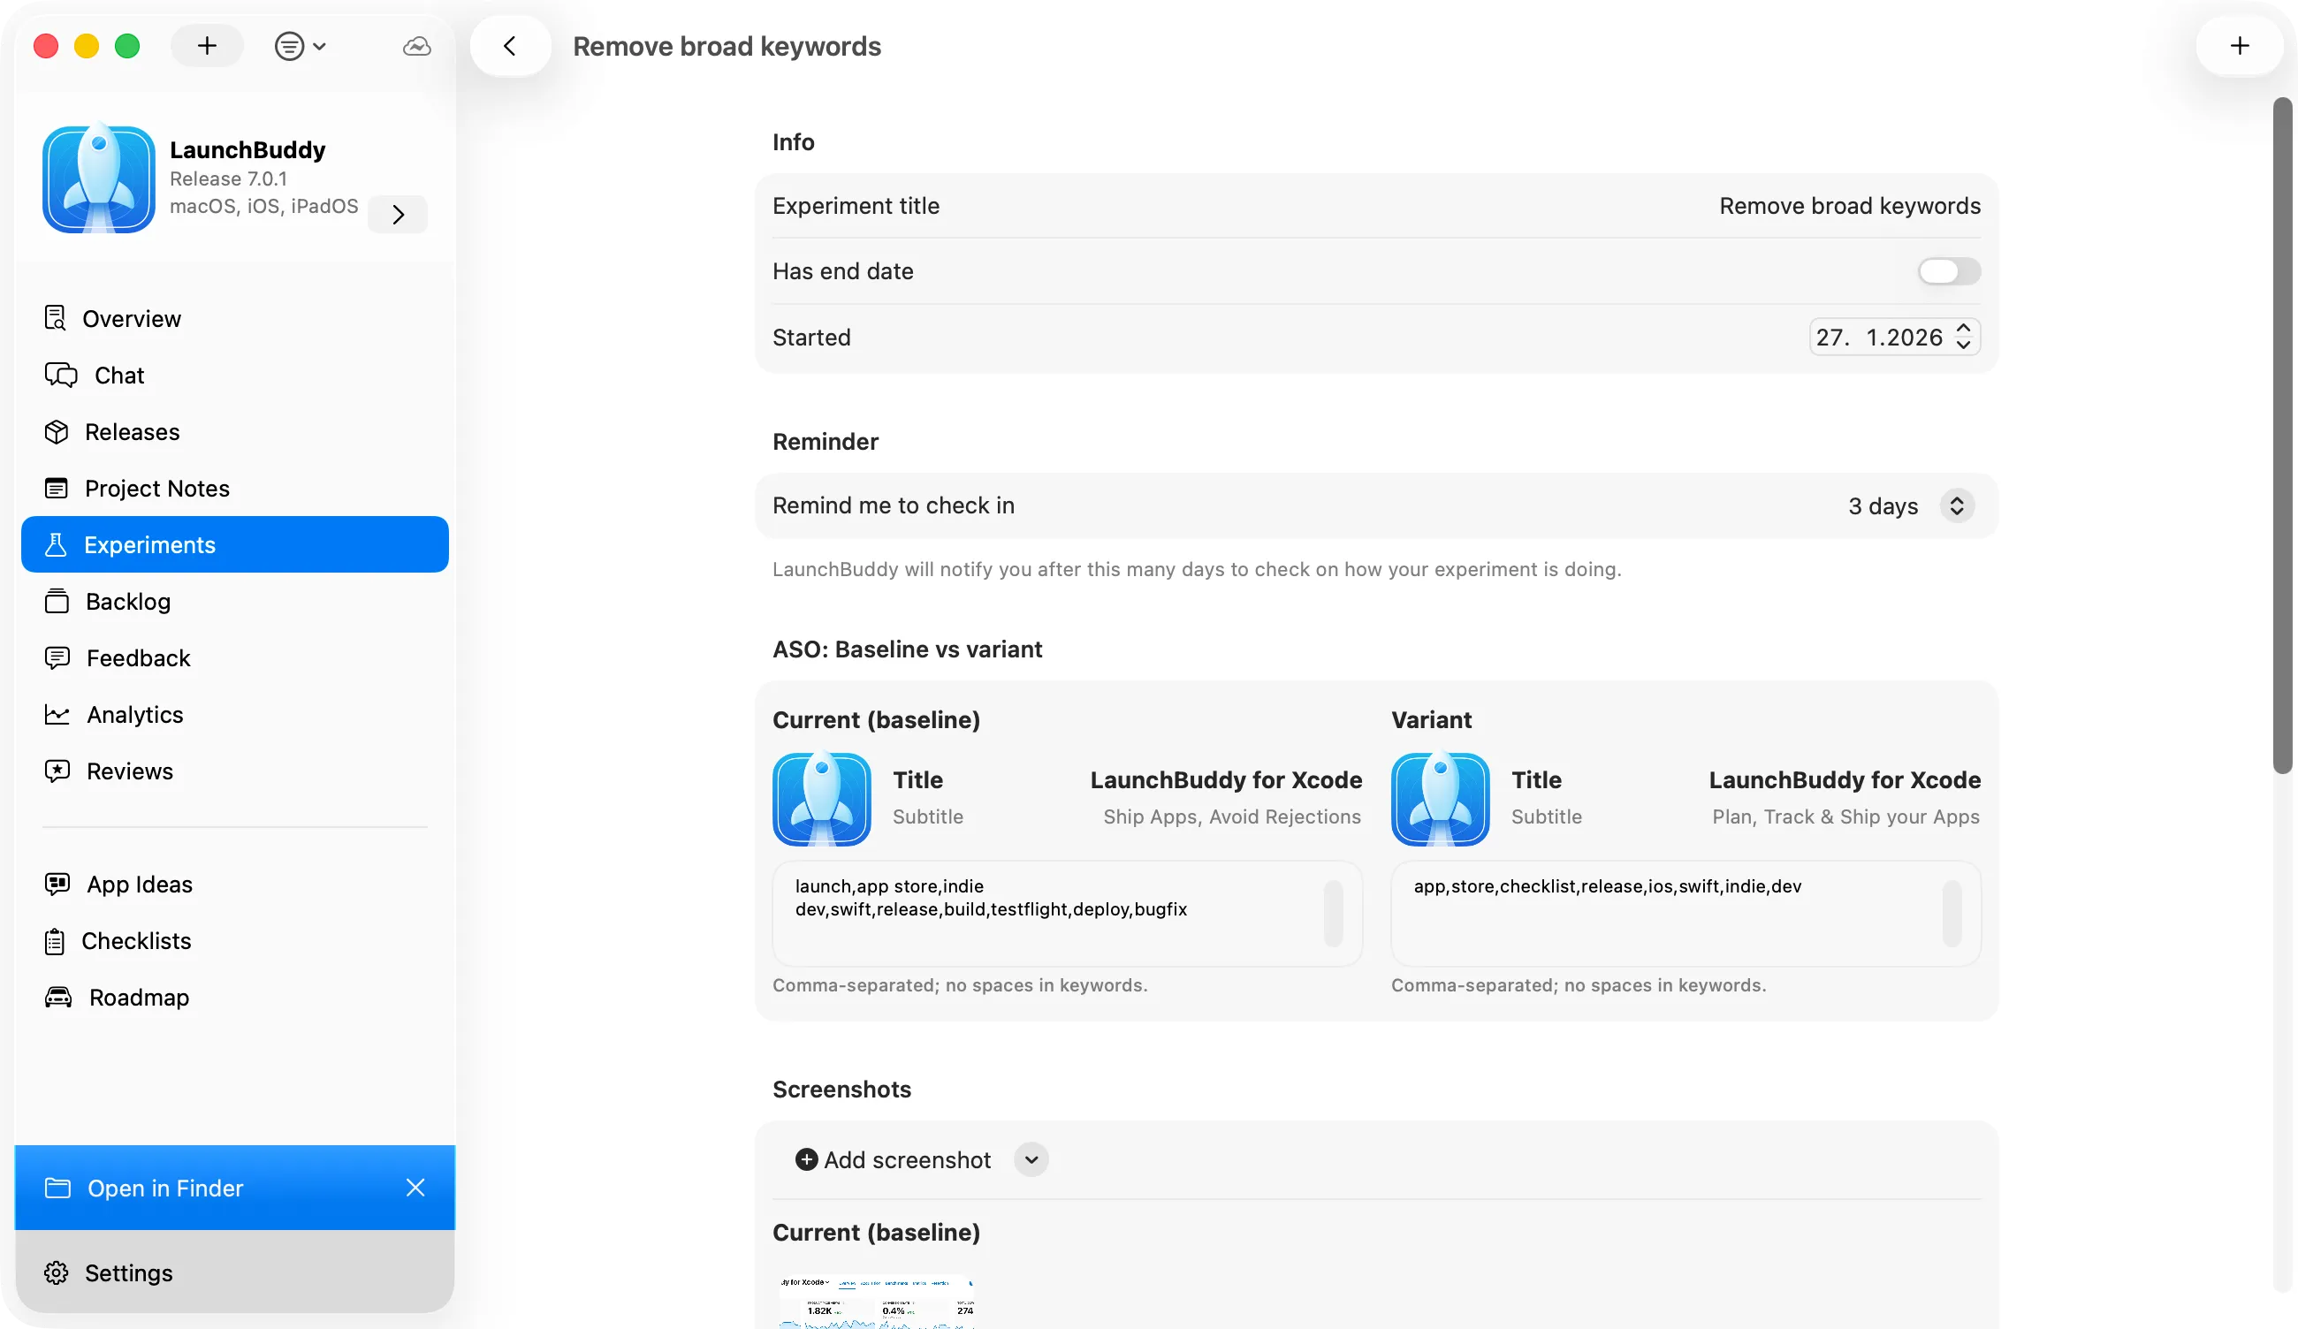Click Release 7.0.1 text in sidebar
The height and width of the screenshot is (1329, 2298).
coord(228,178)
